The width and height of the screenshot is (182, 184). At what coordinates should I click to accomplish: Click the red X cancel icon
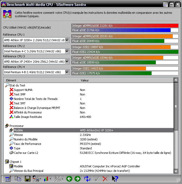(x=105, y=179)
